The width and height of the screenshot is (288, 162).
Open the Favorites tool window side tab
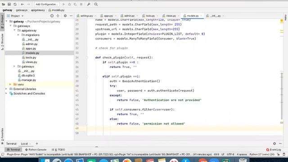coord(2,136)
